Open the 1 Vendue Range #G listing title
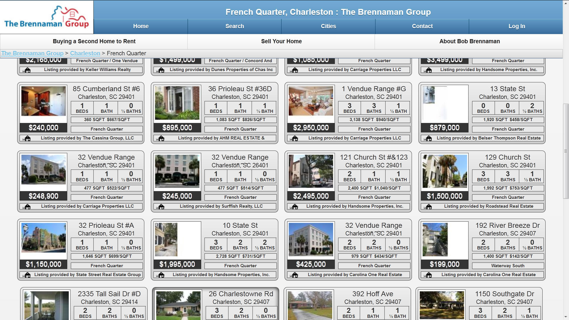This screenshot has height=320, width=569. (374, 89)
